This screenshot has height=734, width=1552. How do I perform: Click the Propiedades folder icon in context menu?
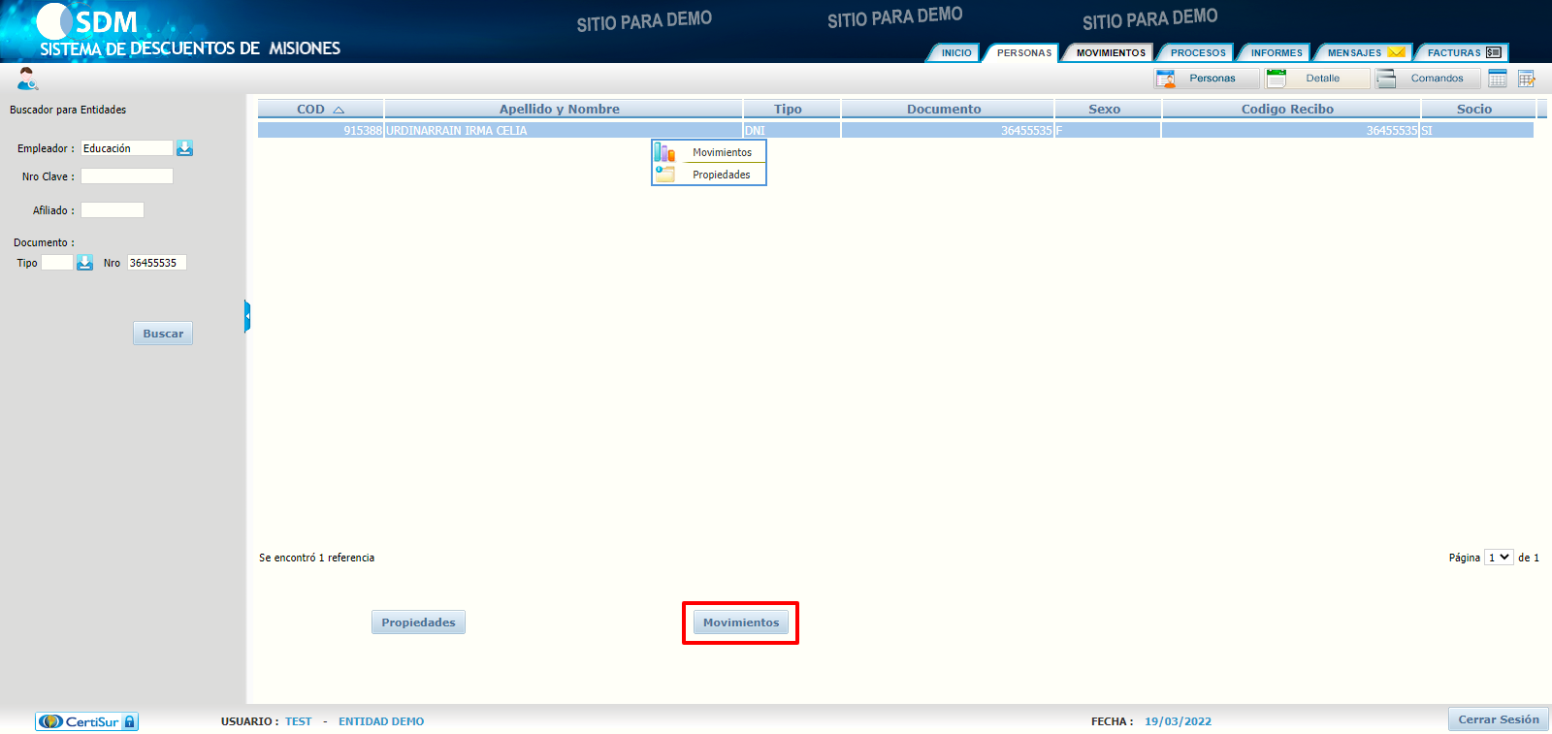[664, 175]
